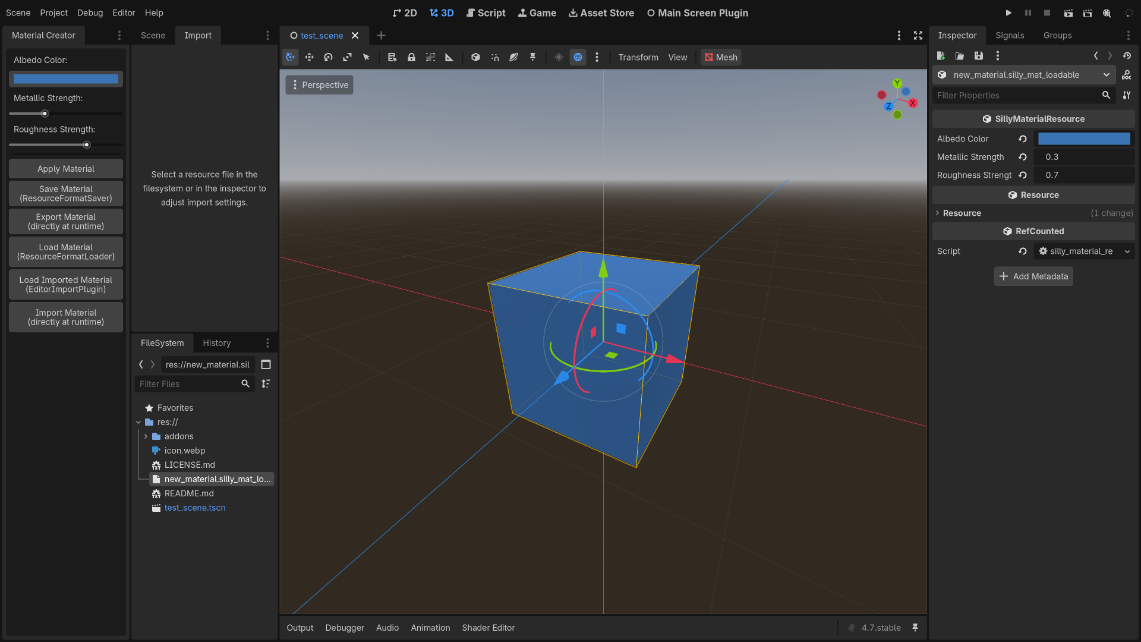Open the Project menu
1141x642 pixels.
pos(53,12)
